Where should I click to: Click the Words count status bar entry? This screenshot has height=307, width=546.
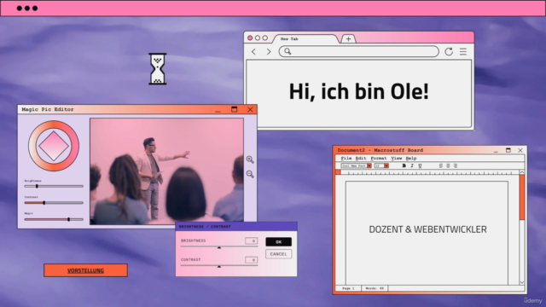pos(375,288)
